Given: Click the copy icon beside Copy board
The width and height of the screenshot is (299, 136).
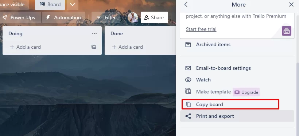Looking at the screenshot, I should (x=188, y=104).
